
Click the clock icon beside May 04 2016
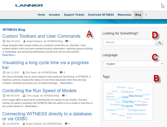(x=4, y=41)
